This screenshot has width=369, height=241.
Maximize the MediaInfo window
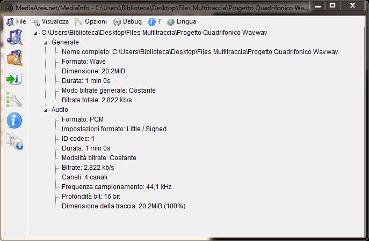coord(332,6)
